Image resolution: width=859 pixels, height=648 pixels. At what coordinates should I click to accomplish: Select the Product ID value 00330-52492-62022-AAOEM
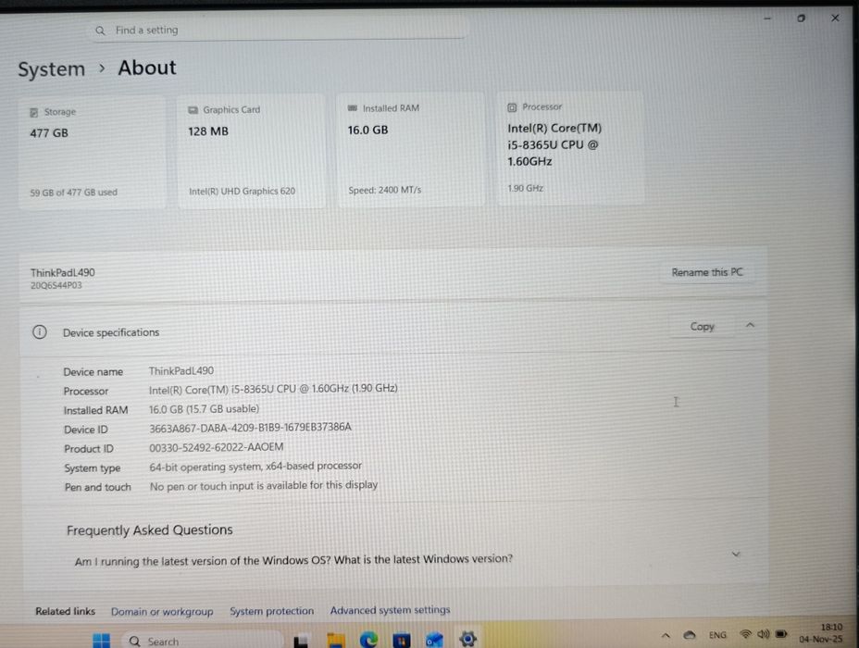point(217,447)
